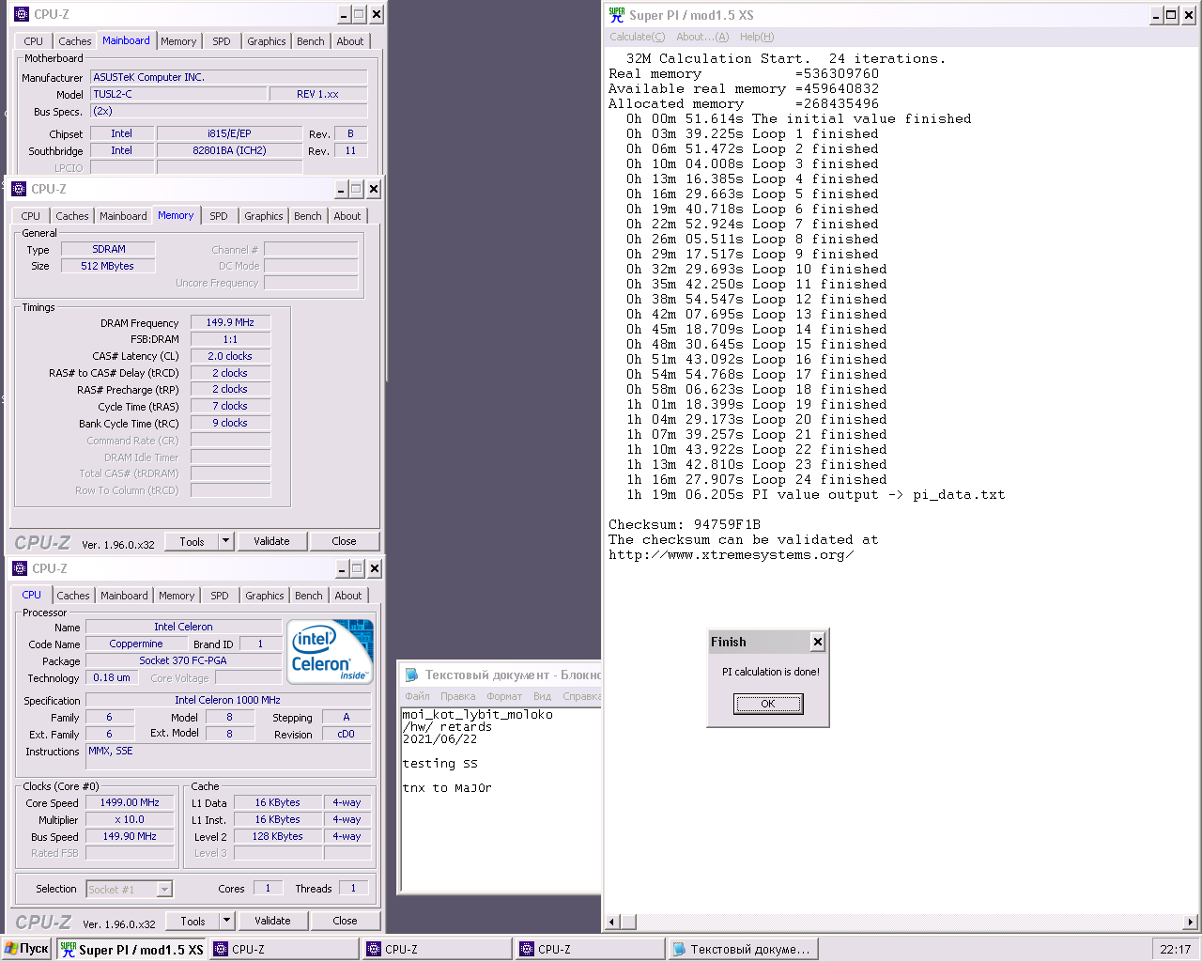Screen dimensions: 1202x962
Task: Switch to About tab in Mainboard window
Action: (x=350, y=41)
